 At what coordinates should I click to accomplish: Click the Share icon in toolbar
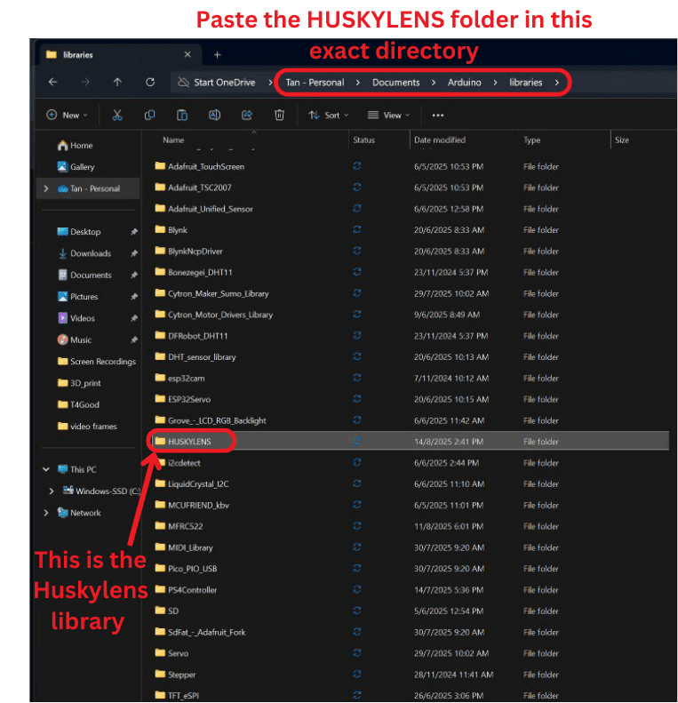pos(247,116)
